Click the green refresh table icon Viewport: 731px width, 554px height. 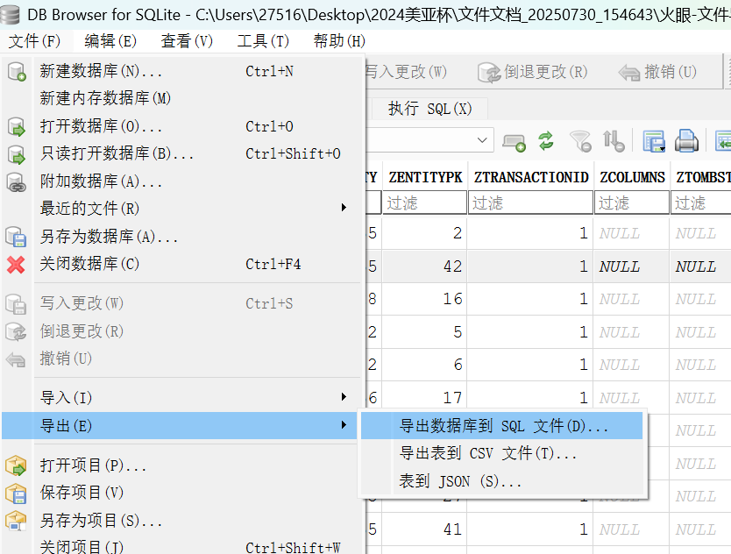(546, 141)
